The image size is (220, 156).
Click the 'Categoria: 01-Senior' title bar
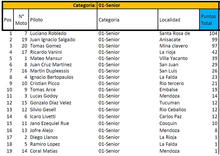click(110, 5)
